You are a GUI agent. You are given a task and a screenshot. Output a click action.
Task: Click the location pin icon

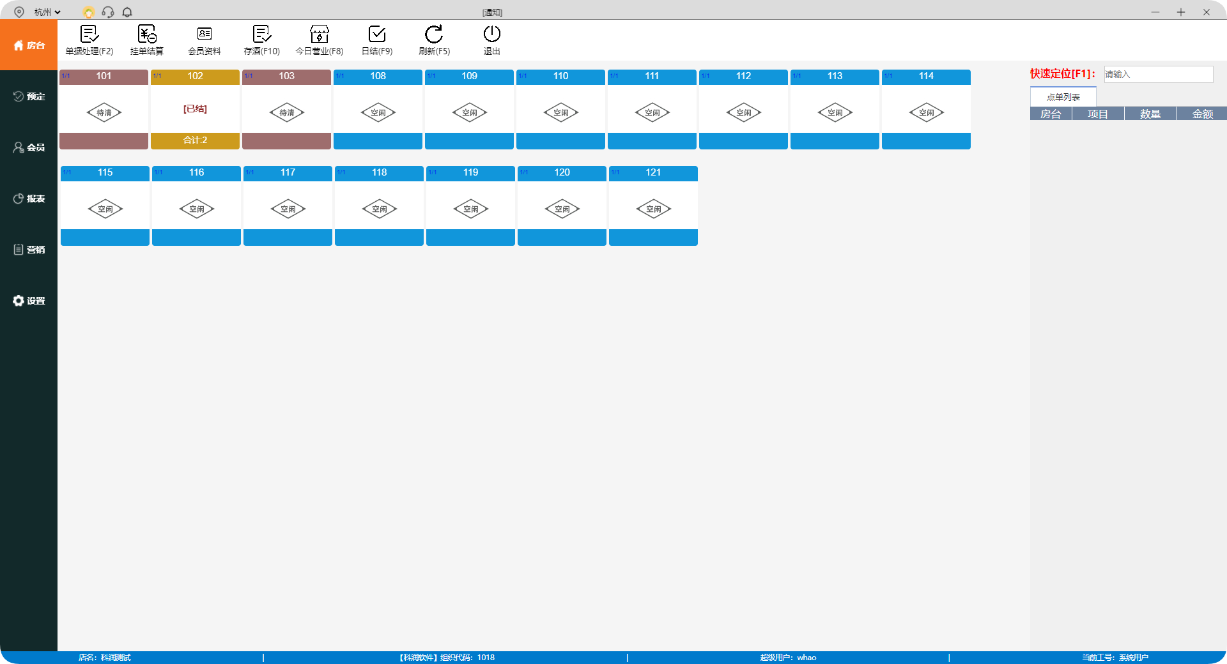coord(19,12)
